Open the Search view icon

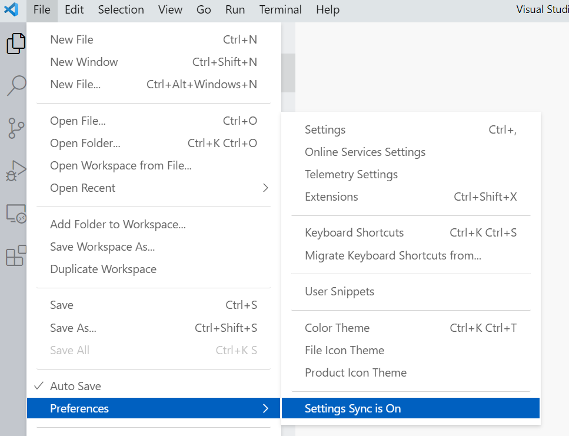pos(16,85)
